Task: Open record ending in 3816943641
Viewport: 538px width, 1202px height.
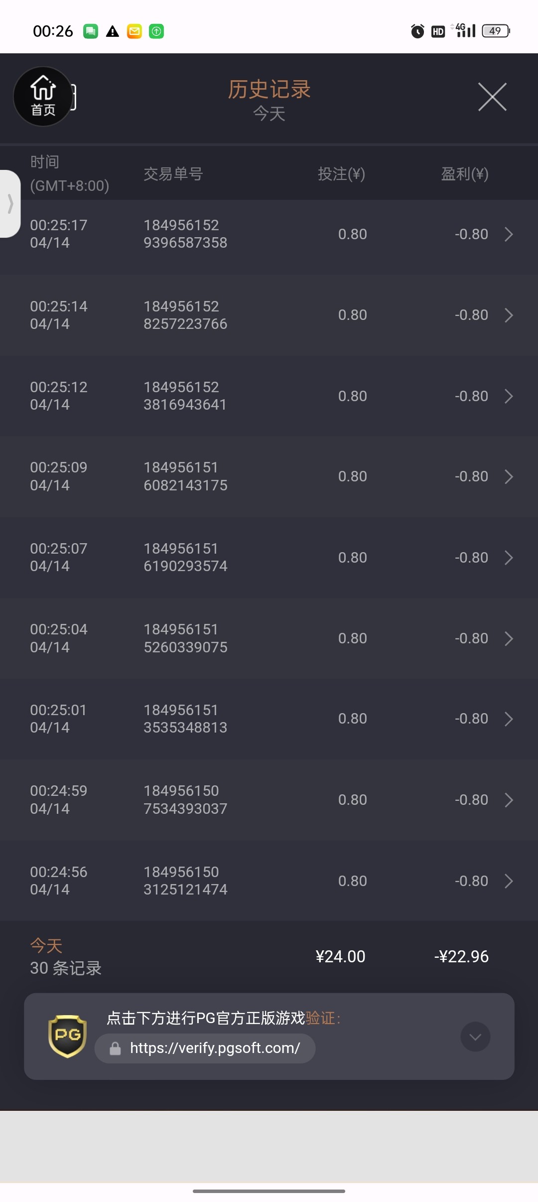Action: (x=509, y=396)
